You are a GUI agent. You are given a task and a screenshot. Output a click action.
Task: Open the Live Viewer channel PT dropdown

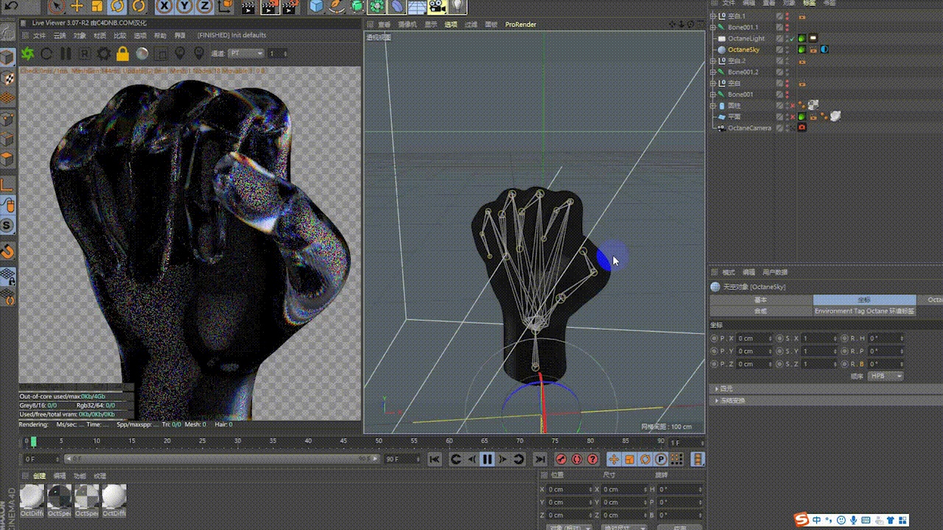246,54
